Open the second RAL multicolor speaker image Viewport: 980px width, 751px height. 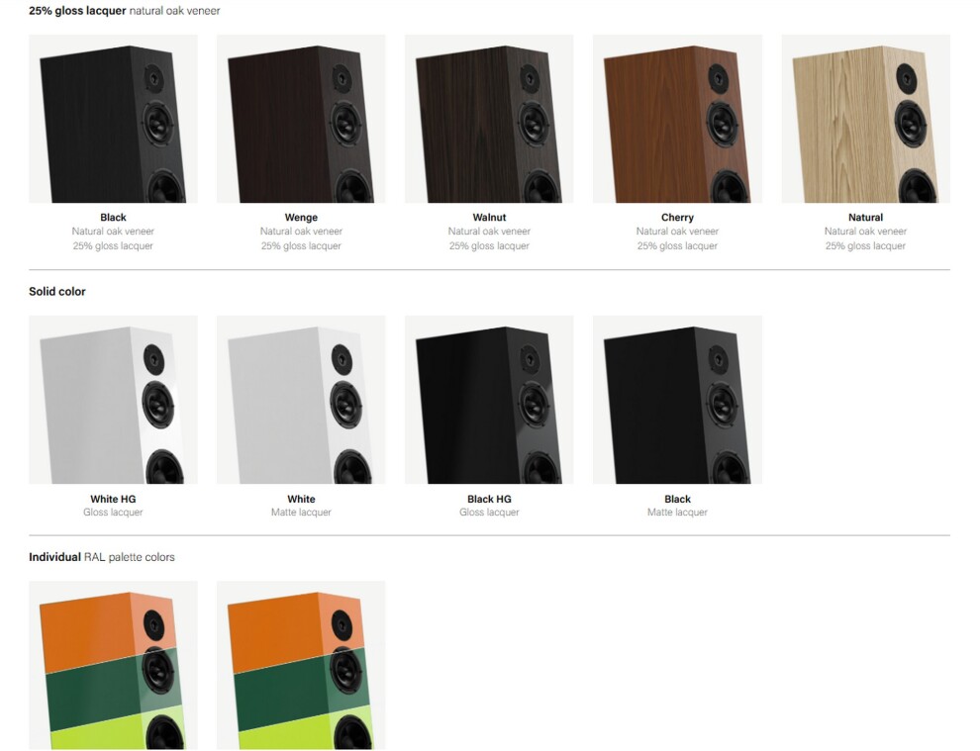click(301, 665)
